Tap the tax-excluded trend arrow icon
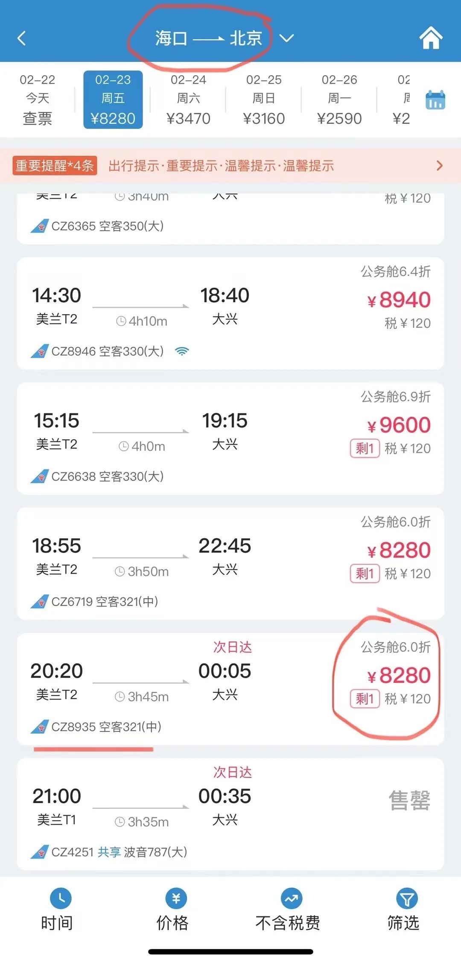The width and height of the screenshot is (461, 962). click(291, 898)
